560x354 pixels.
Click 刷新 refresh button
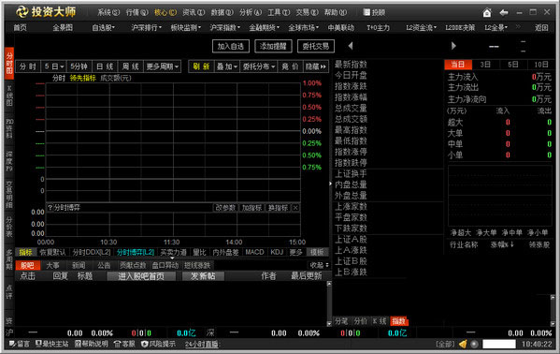coord(201,66)
